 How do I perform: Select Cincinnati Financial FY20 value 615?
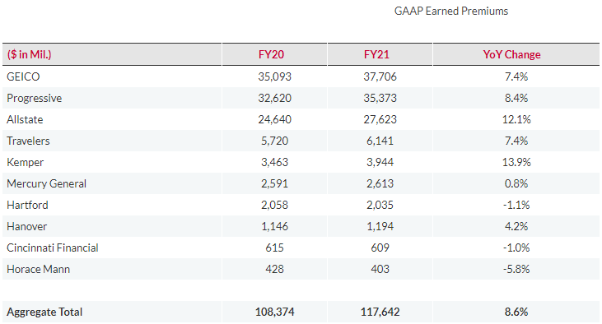[274, 248]
